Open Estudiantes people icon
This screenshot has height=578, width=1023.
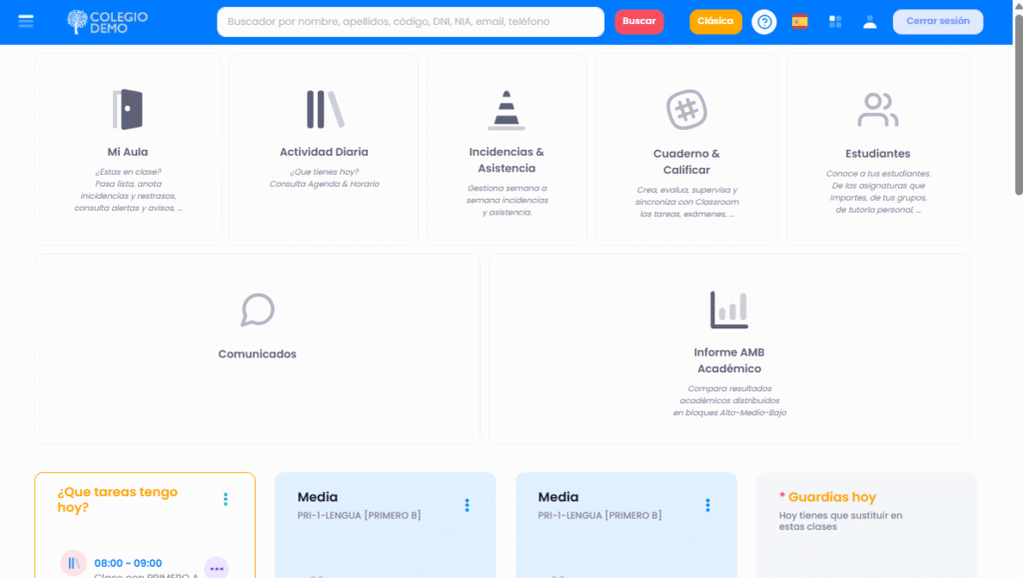pos(877,110)
